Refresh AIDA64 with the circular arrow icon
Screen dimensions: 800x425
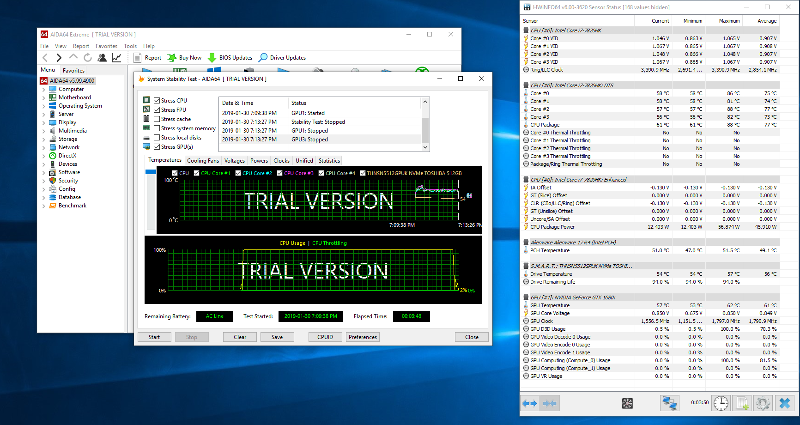(87, 58)
